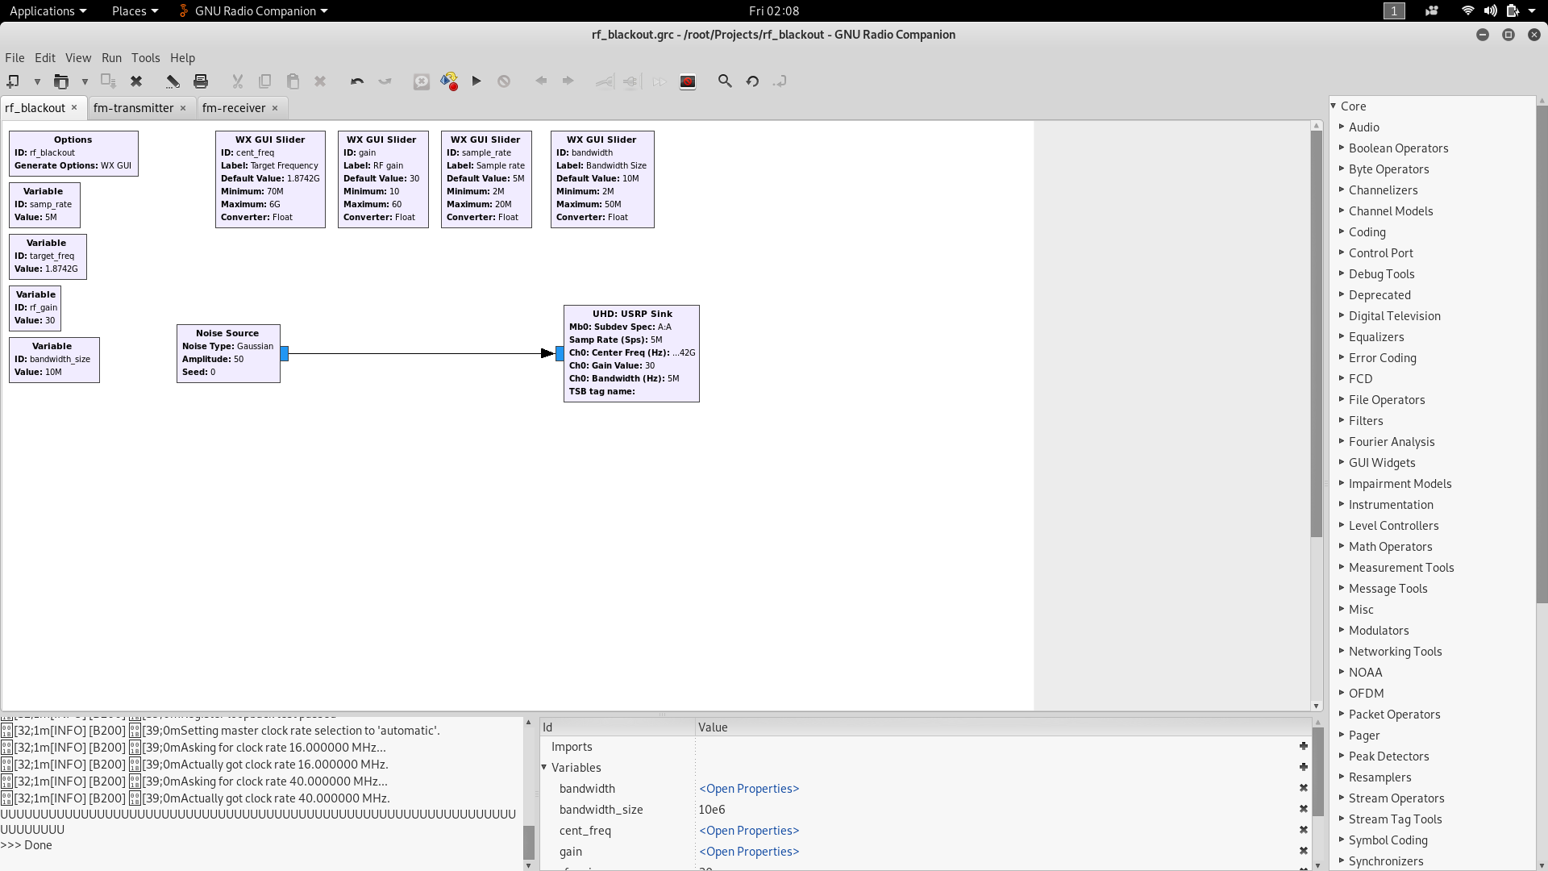The width and height of the screenshot is (1548, 871).
Task: Expand the Instrumentation category
Action: pyautogui.click(x=1342, y=504)
